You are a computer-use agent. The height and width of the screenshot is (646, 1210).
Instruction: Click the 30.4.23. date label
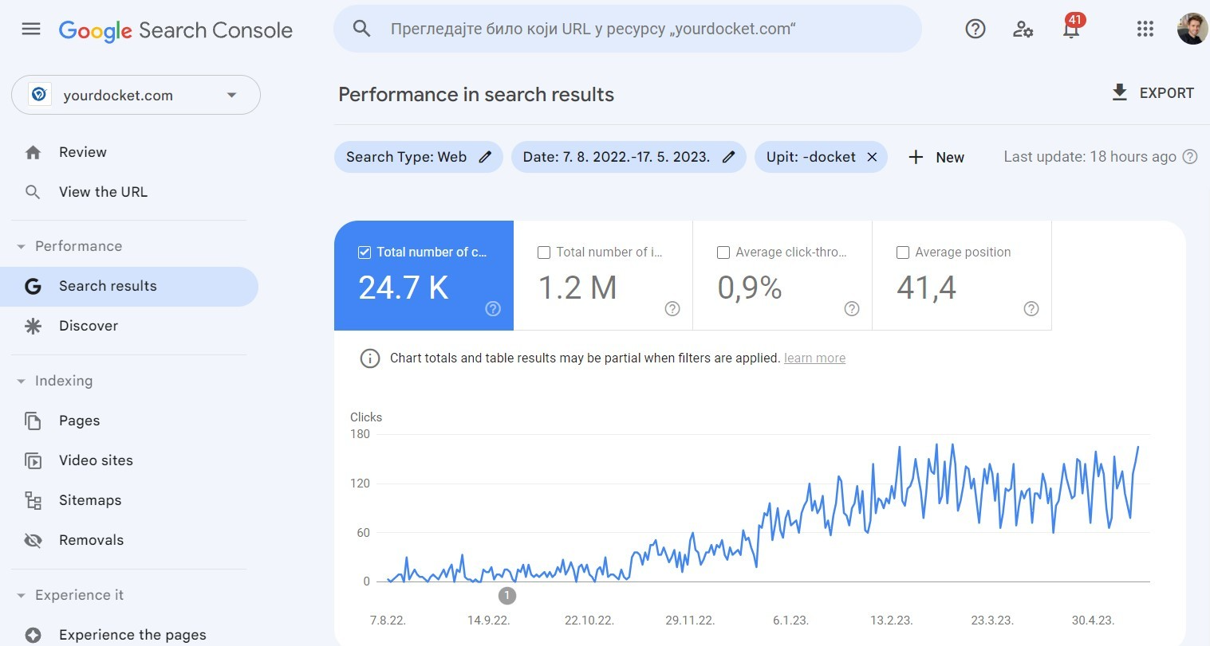(x=1093, y=621)
